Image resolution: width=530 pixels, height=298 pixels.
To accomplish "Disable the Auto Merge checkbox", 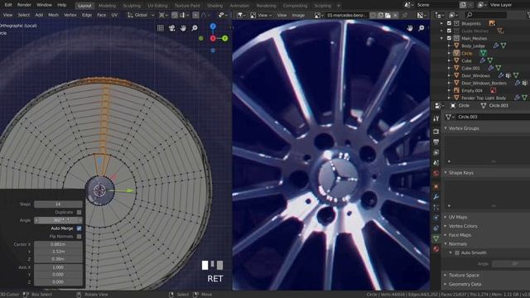I will 79,228.
